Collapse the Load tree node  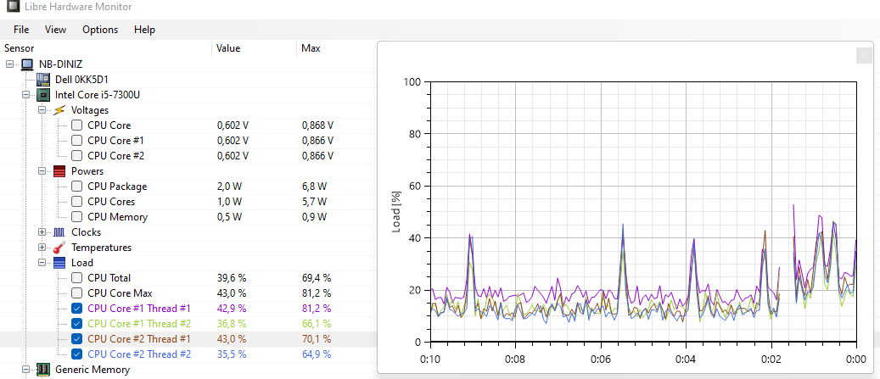[42, 263]
